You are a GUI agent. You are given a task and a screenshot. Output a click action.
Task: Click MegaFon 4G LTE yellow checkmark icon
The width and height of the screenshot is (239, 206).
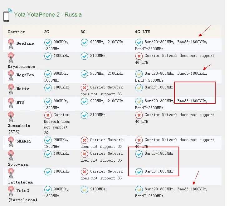click(139, 74)
